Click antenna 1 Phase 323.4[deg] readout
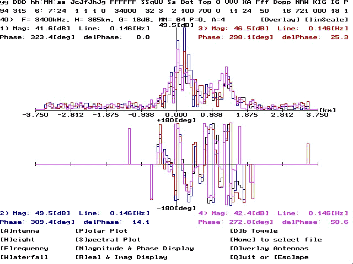 point(38,37)
